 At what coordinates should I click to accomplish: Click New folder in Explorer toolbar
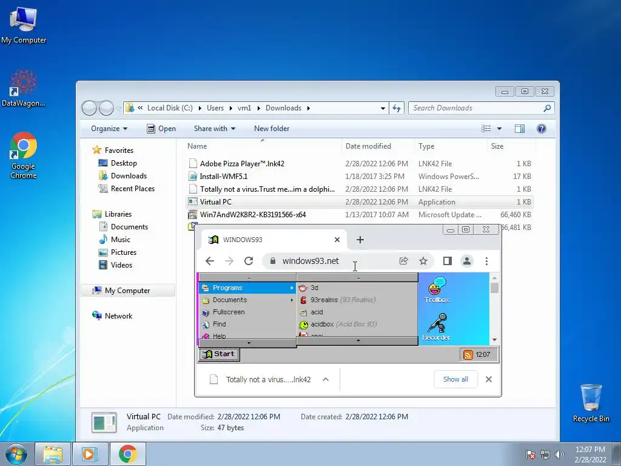click(x=272, y=129)
